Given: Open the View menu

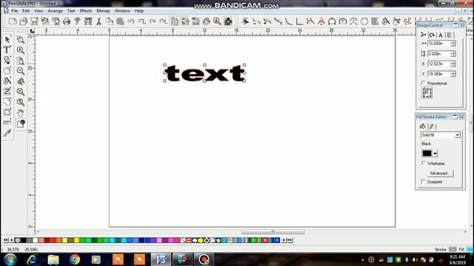Looking at the screenshot, I should click(x=39, y=11).
